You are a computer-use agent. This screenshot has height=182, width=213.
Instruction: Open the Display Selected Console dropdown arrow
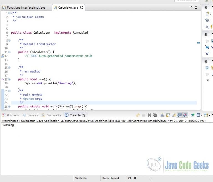202,115
